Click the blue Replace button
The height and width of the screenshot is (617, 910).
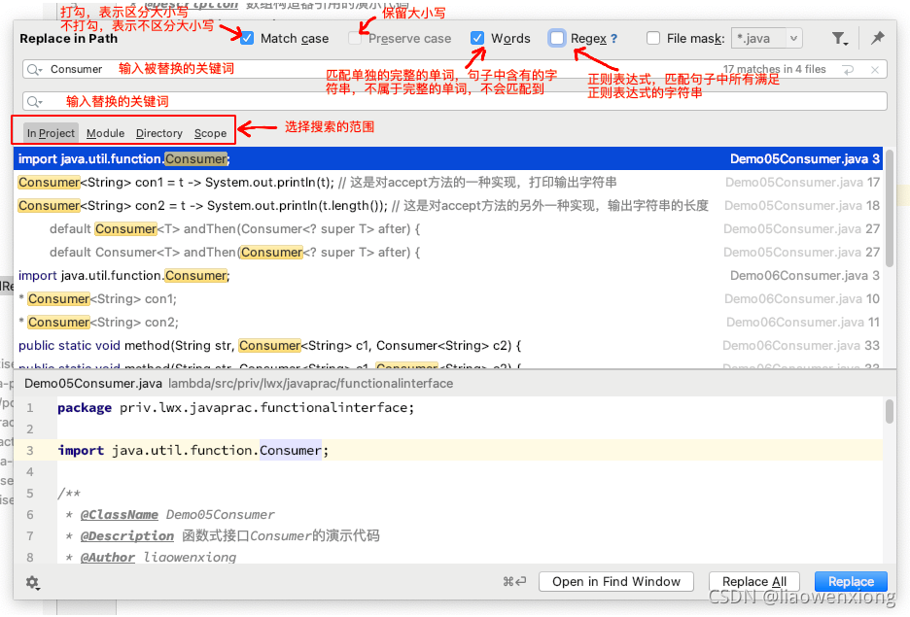click(x=851, y=582)
